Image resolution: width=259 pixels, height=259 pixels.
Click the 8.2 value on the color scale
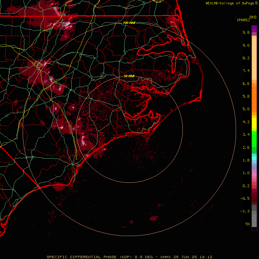246,58
